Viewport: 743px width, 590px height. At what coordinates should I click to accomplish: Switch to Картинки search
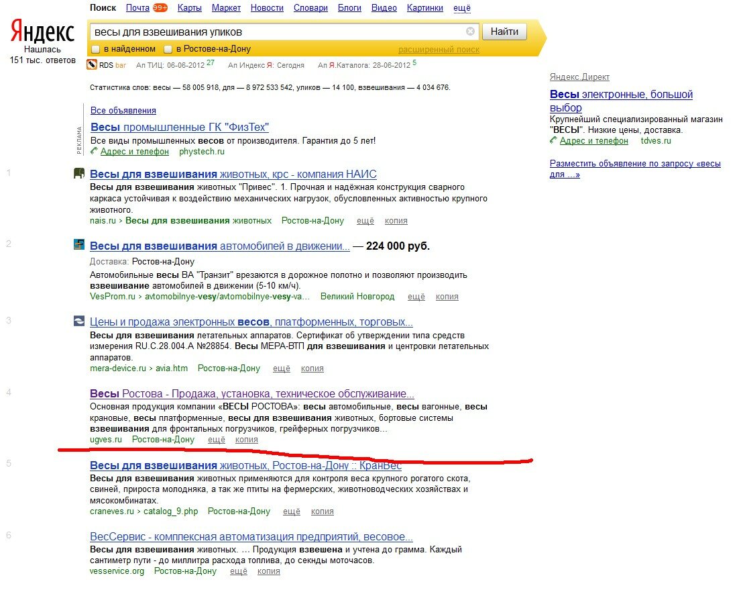(x=425, y=8)
